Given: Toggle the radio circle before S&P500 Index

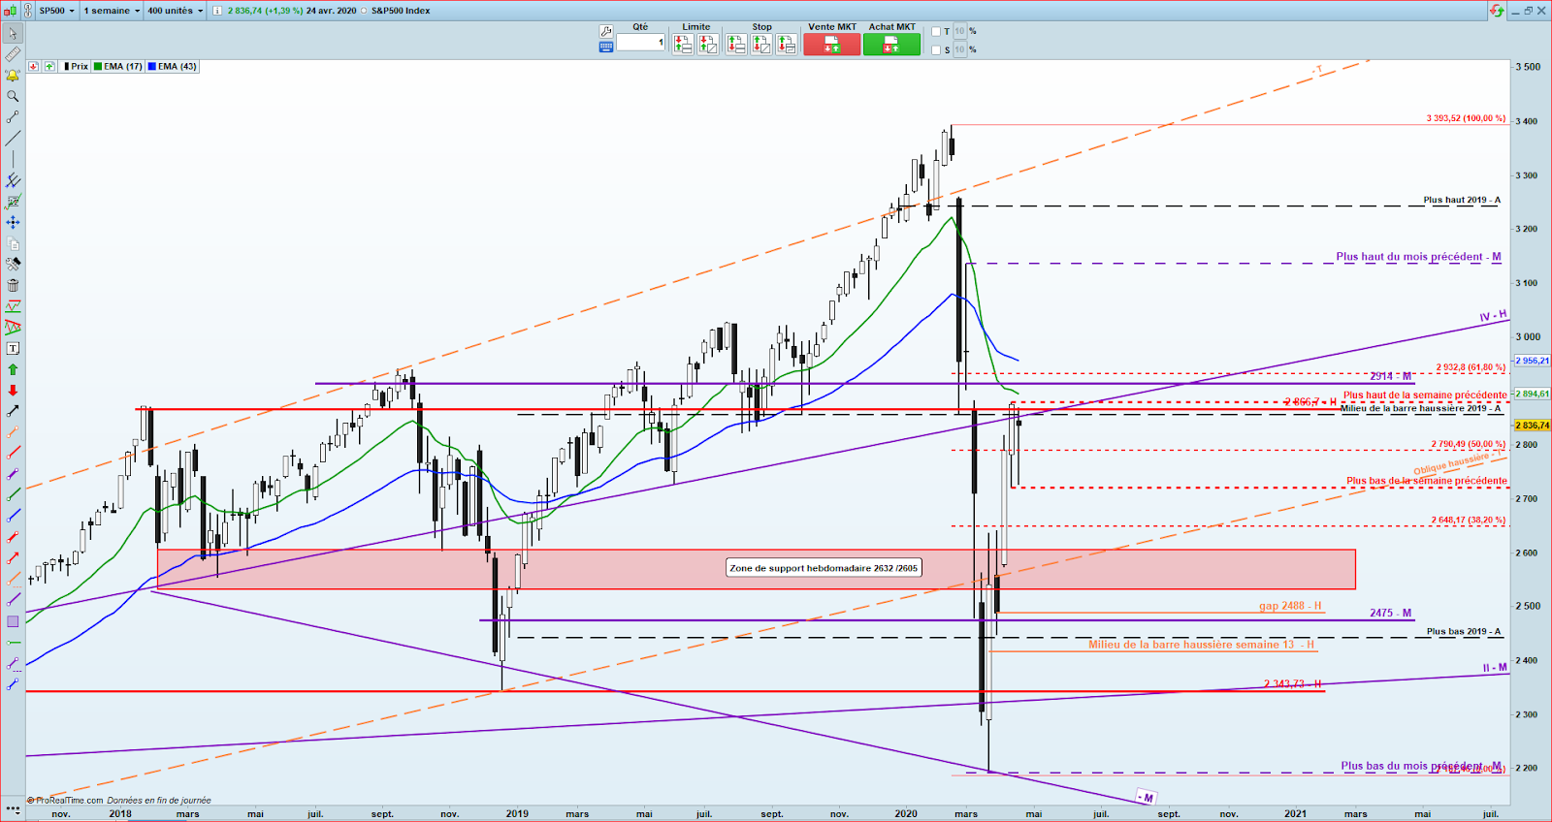Looking at the screenshot, I should pos(364,11).
